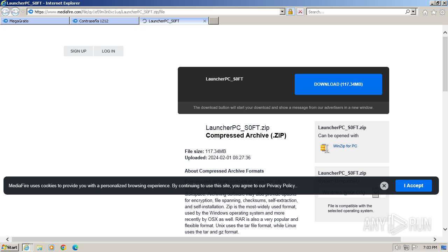The height and width of the screenshot is (252, 448).
Task: Click DOWNLOAD (117.34MB) button
Action: point(338,84)
